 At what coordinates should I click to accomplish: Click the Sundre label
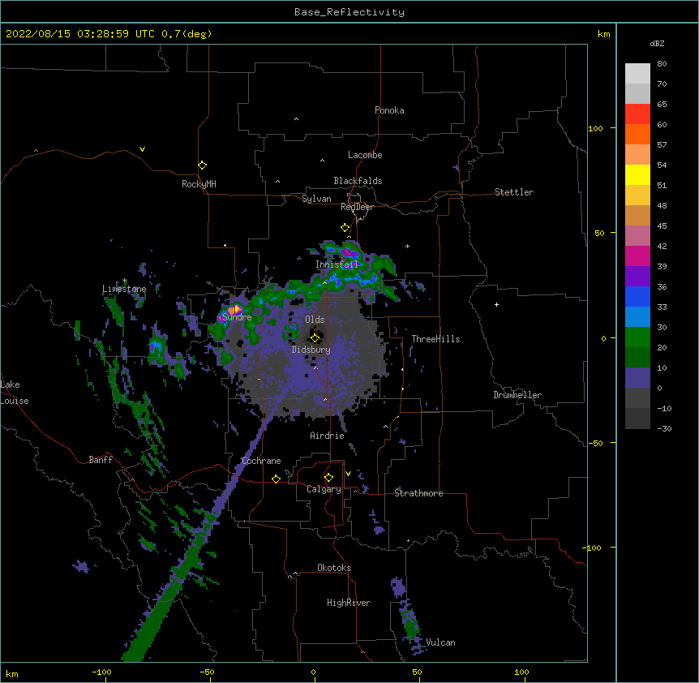(x=237, y=317)
